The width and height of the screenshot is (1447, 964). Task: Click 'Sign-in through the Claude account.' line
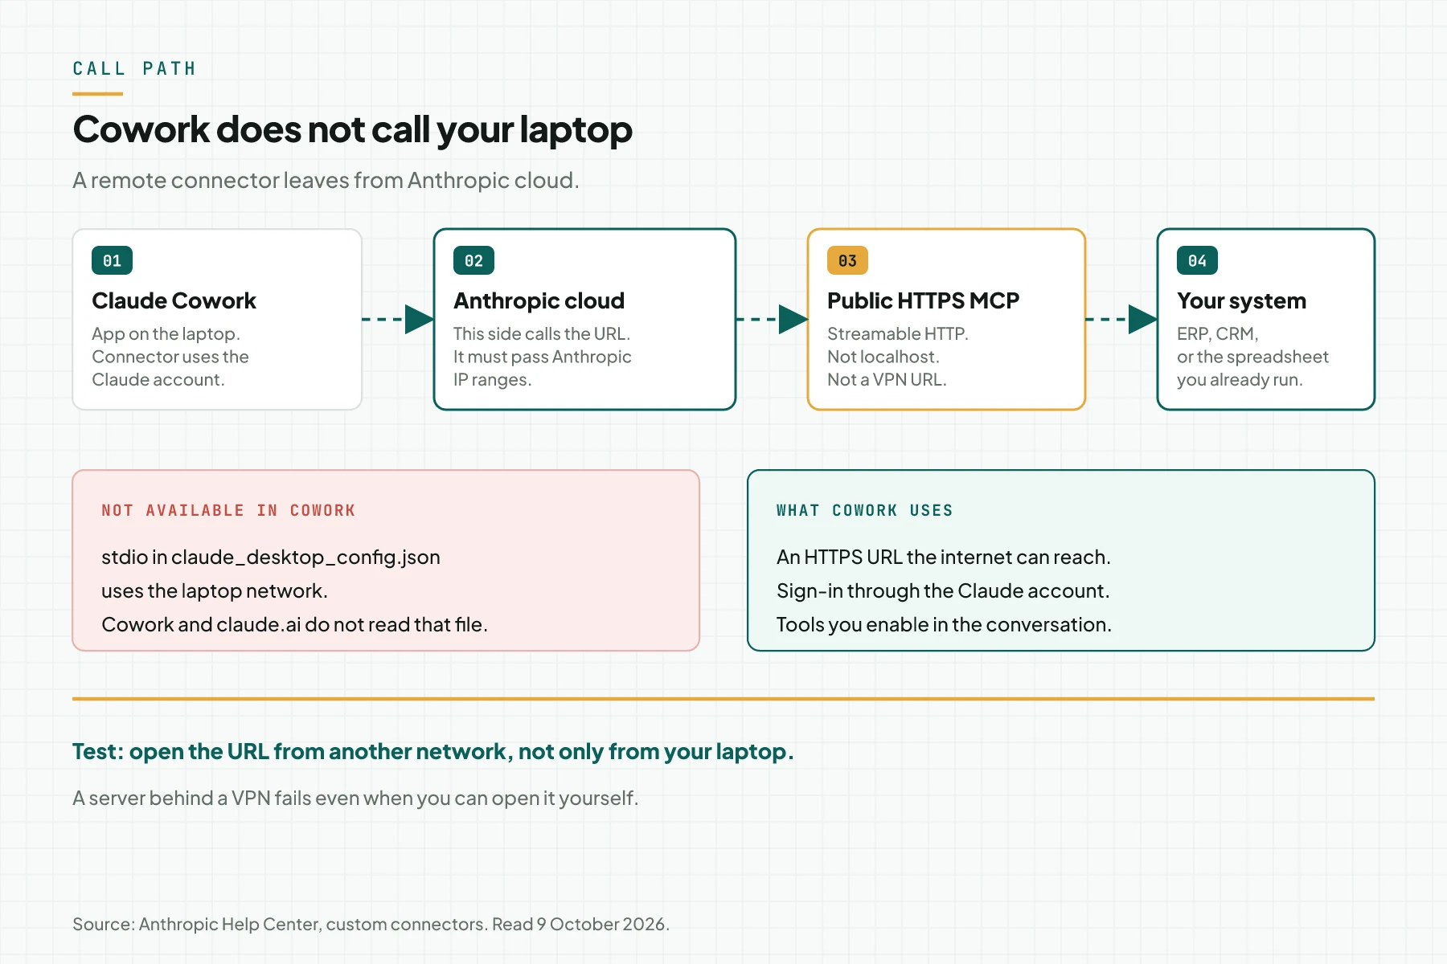click(x=943, y=591)
